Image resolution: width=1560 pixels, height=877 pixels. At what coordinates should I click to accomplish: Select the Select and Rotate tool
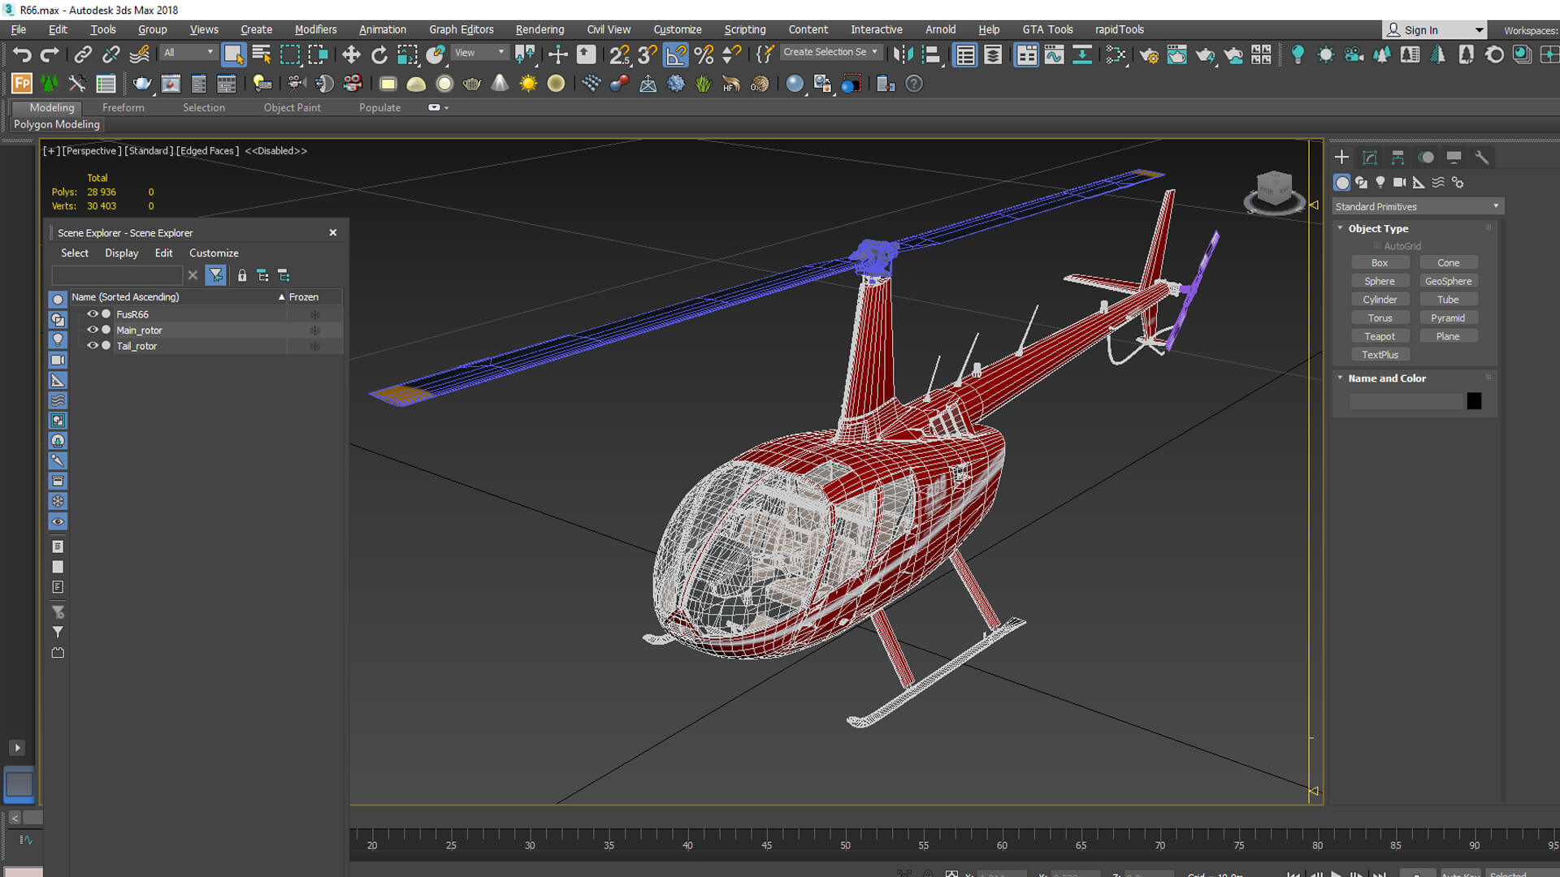[x=379, y=54]
